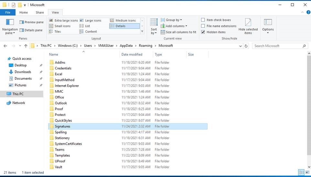Switch to large thumbnails view in status bar
Viewport: 311px width, 177px height.
pos(307,172)
